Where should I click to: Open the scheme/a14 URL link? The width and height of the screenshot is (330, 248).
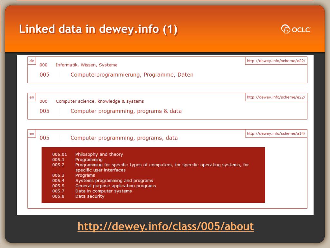coord(276,133)
